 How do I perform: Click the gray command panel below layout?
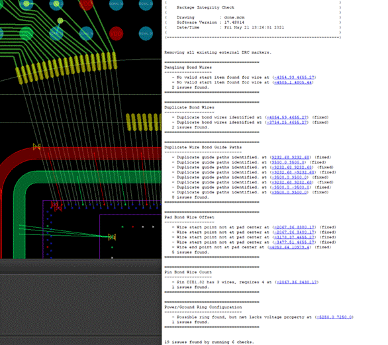[81, 302]
